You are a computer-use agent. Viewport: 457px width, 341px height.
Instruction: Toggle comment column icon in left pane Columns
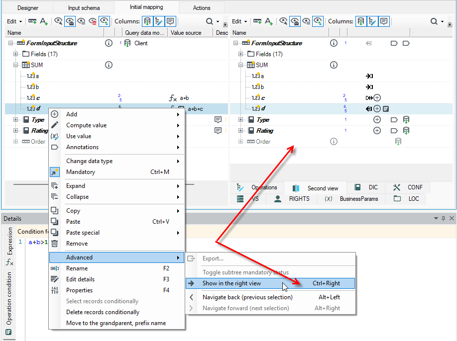pyautogui.click(x=170, y=21)
